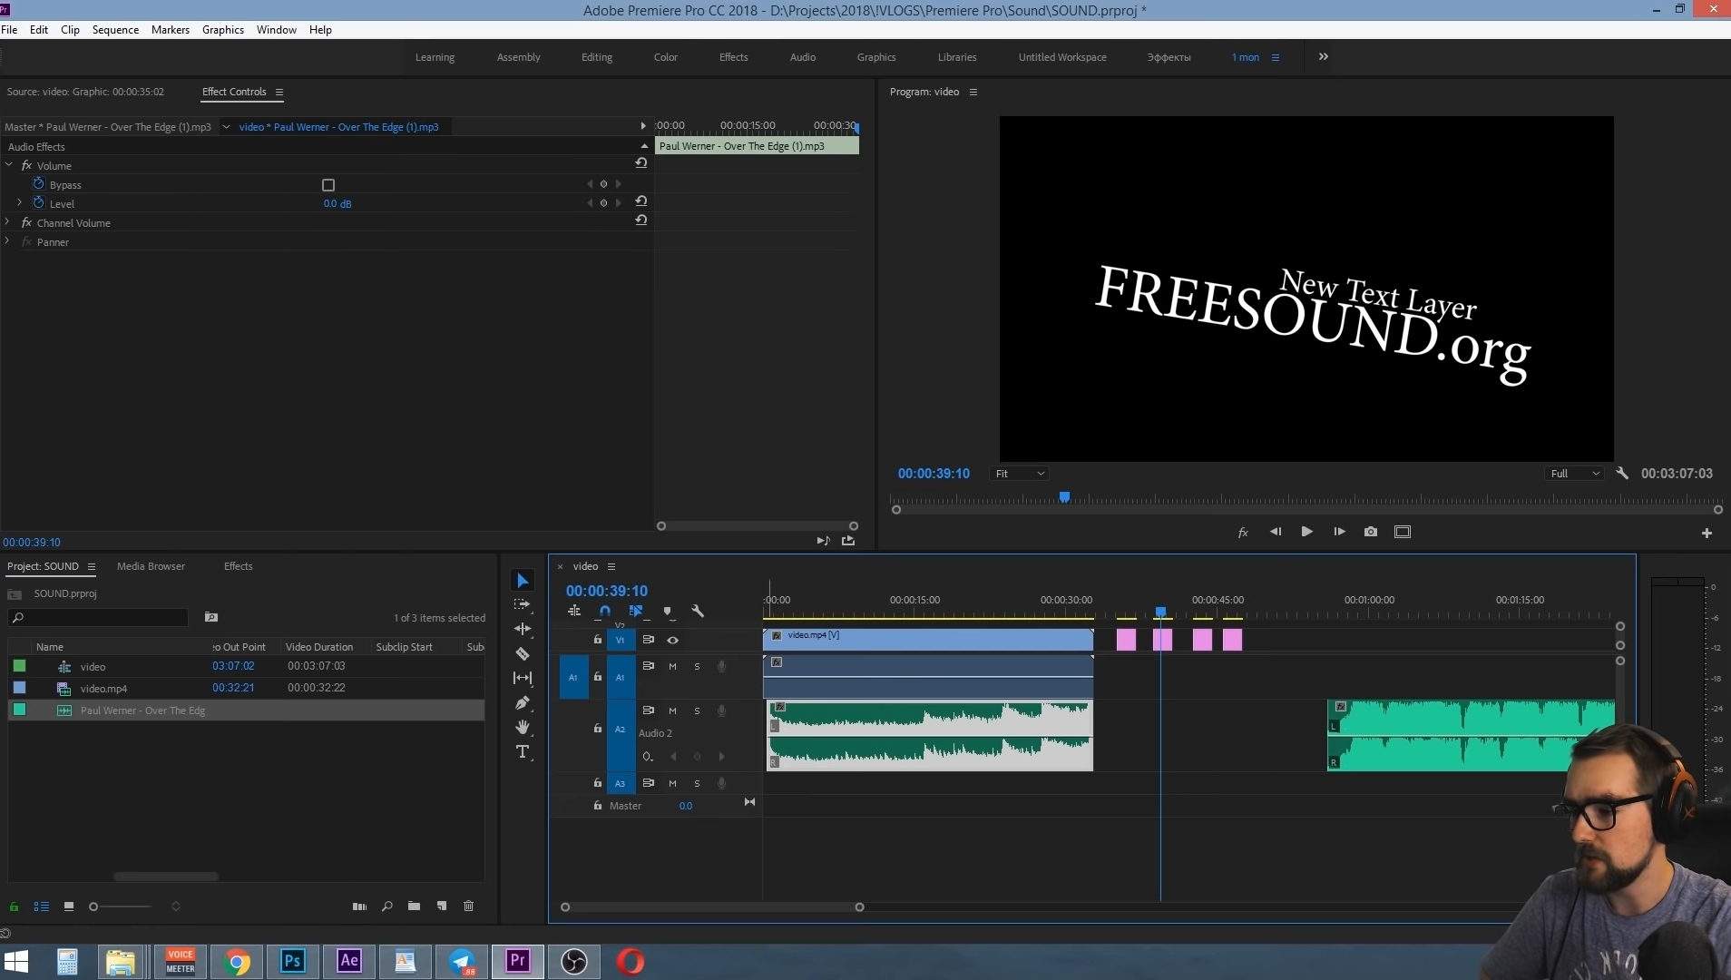Toggle V1 track output eye
Viewport: 1731px width, 980px height.
pos(672,640)
